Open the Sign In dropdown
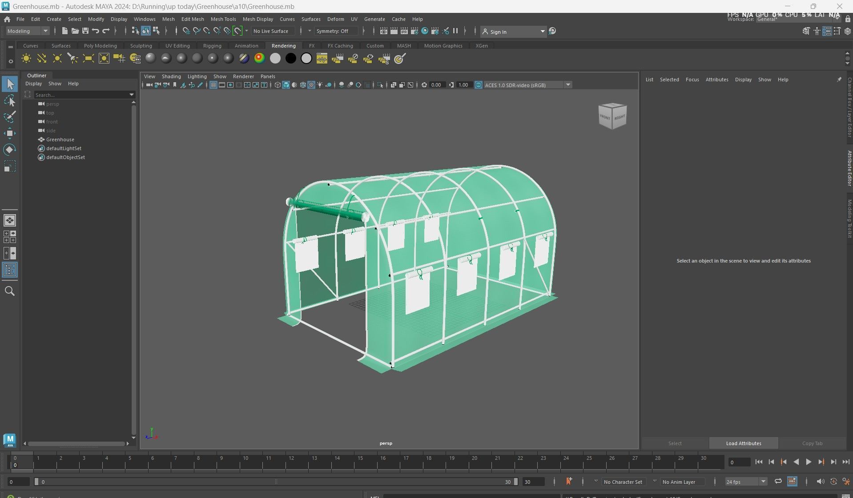This screenshot has width=853, height=498. pyautogui.click(x=513, y=32)
